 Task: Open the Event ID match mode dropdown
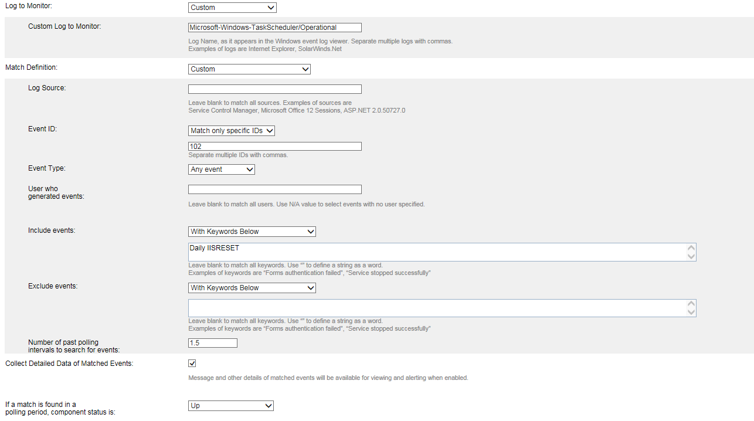(232, 131)
